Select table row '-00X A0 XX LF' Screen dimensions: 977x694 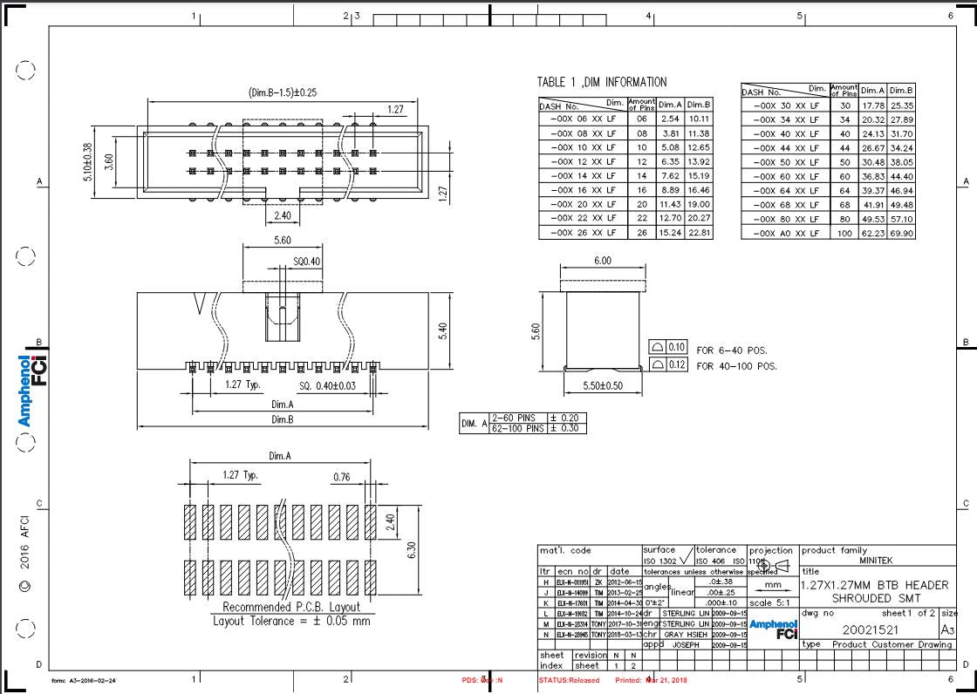[828, 233]
